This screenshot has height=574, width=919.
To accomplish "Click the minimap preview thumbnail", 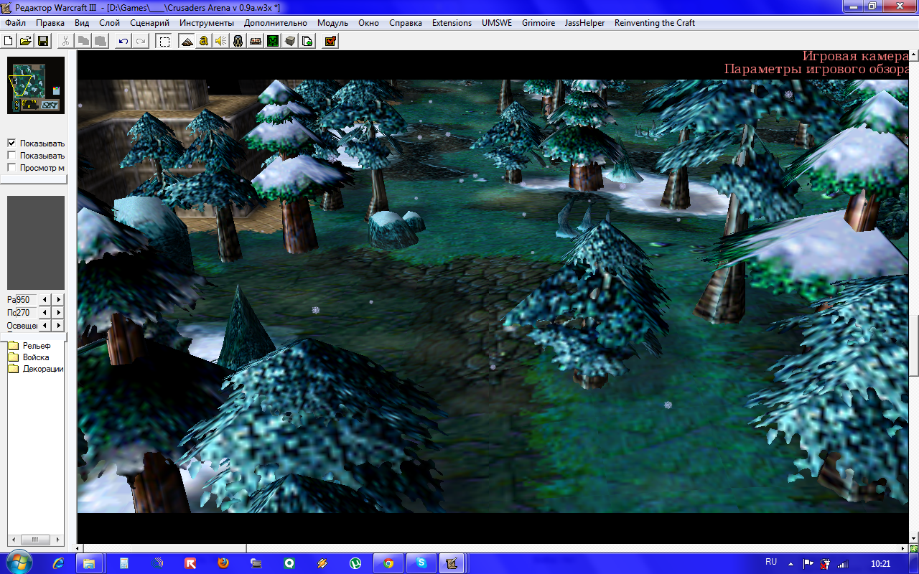I will click(x=36, y=85).
